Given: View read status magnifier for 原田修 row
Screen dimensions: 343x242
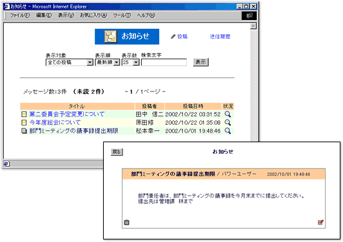Looking at the screenshot, I should click(228, 122).
